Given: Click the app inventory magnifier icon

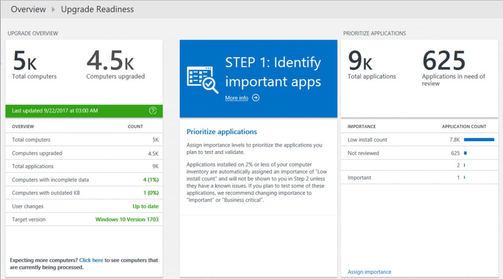Looking at the screenshot, I should click(x=203, y=79).
